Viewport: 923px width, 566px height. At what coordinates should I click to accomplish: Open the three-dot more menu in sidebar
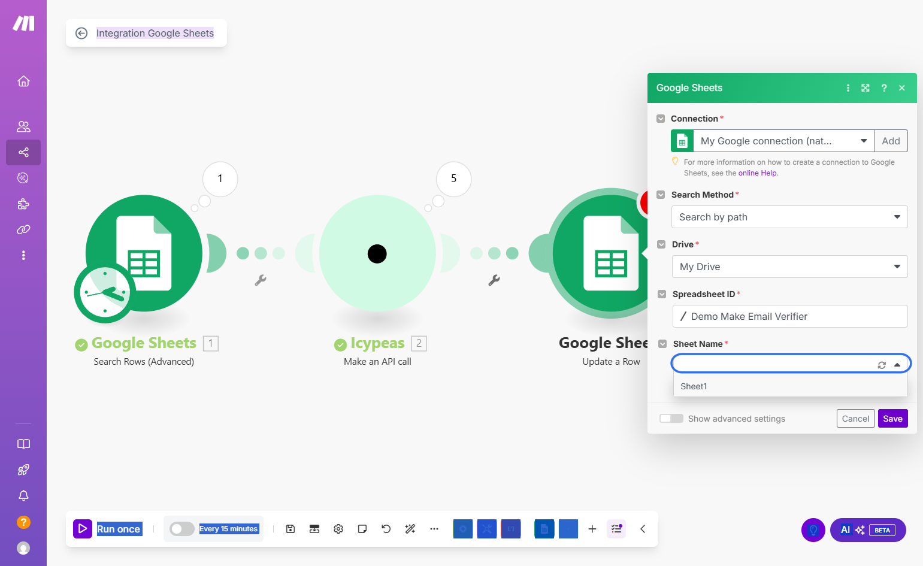coord(23,255)
